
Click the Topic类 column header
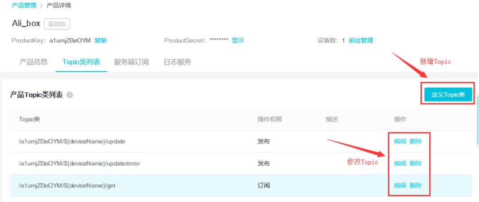(x=29, y=119)
